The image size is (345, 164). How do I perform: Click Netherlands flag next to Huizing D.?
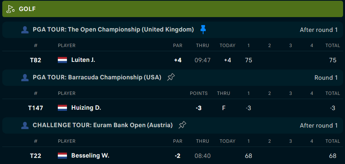point(62,108)
